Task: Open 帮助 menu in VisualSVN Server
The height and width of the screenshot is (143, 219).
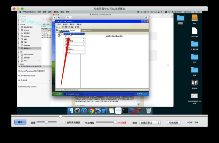Action: coord(79,24)
